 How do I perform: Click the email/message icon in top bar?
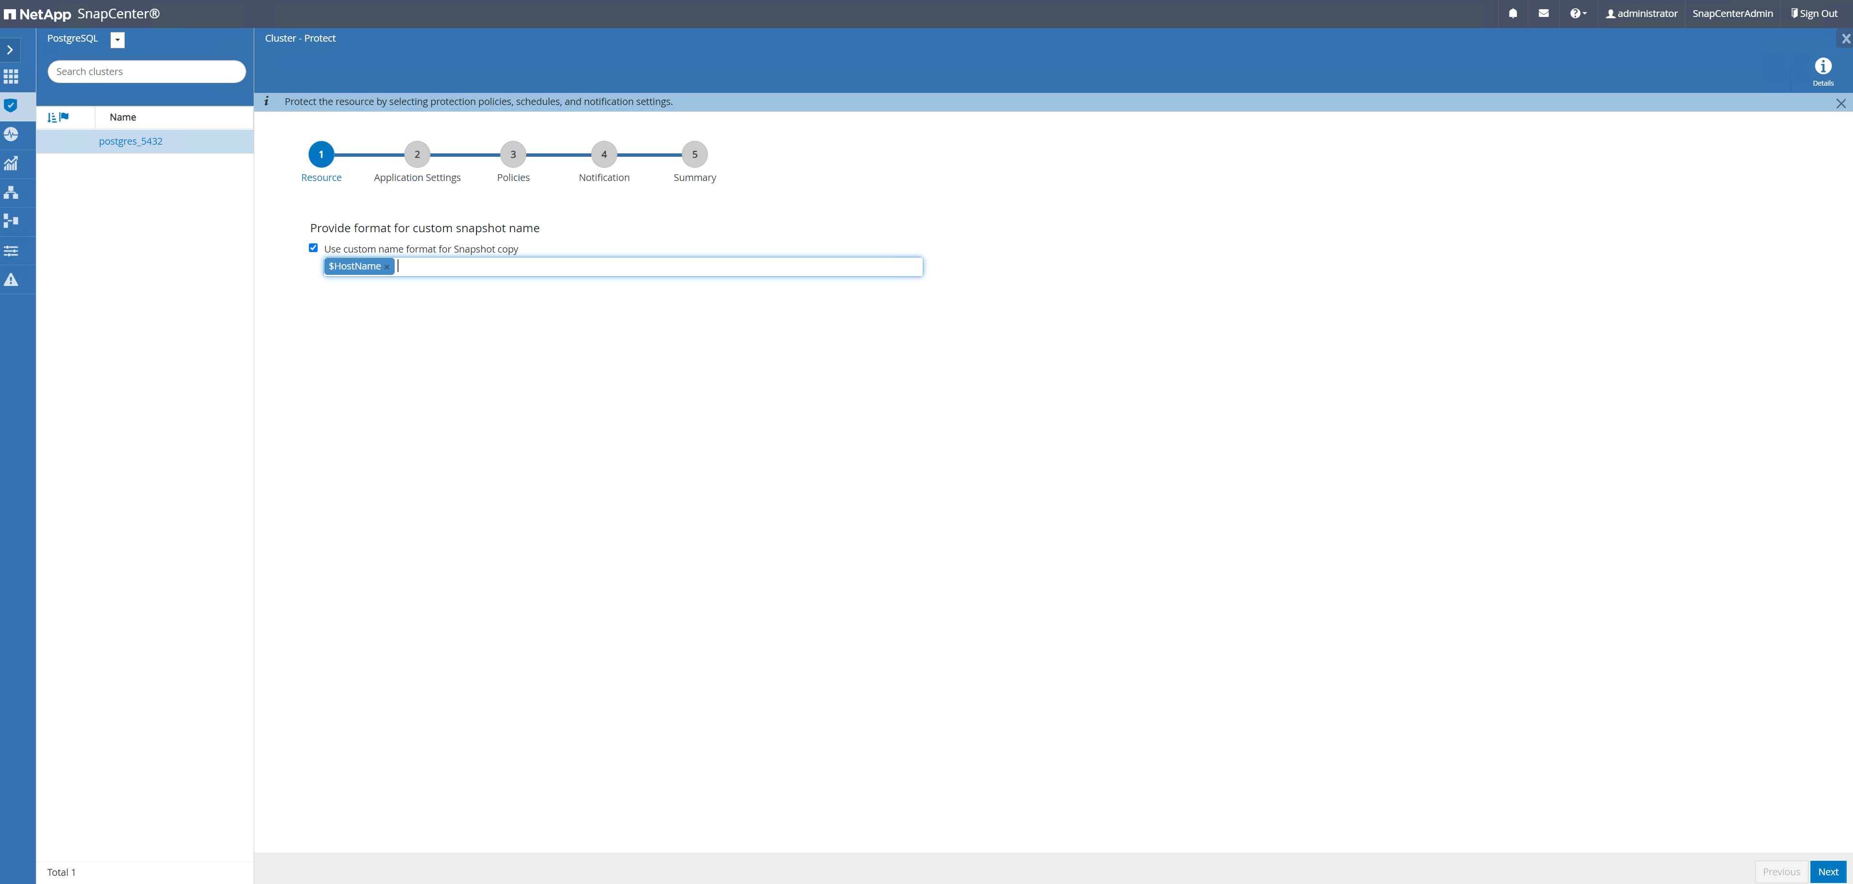1544,13
